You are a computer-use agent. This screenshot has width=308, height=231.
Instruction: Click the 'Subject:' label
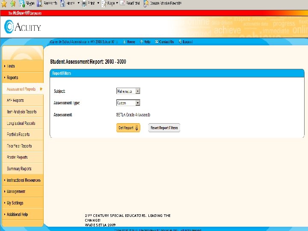tap(59, 91)
